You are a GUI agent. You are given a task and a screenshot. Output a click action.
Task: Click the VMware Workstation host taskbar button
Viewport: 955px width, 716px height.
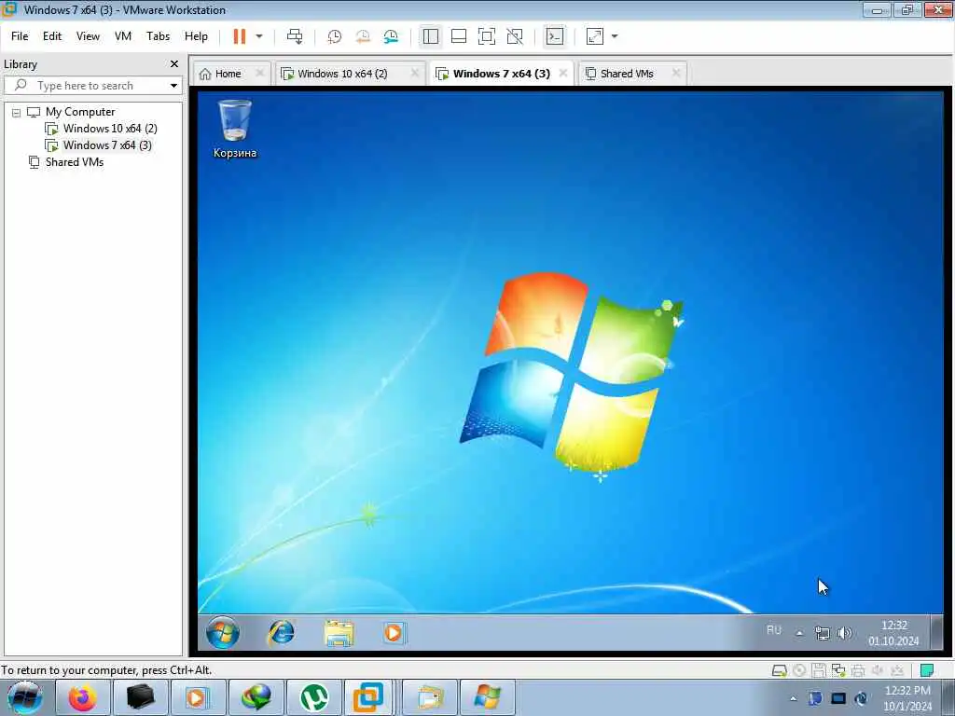368,697
